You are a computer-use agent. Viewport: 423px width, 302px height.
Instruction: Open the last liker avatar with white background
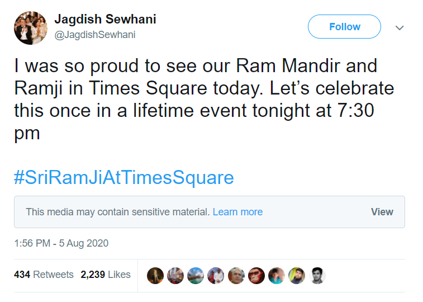tap(317, 275)
